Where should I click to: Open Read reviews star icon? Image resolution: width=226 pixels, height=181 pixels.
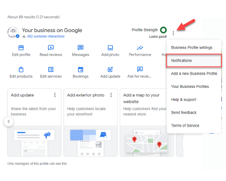pyautogui.click(x=51, y=48)
